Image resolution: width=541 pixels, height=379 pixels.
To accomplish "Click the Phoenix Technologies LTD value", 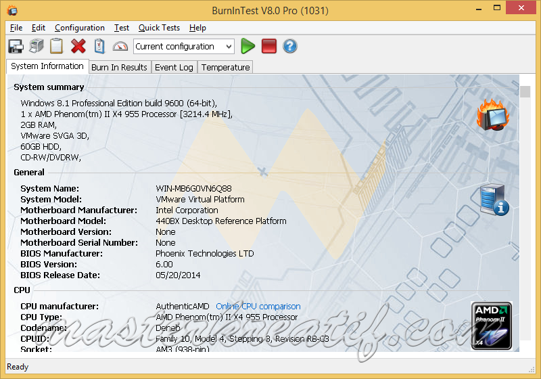I will point(205,253).
